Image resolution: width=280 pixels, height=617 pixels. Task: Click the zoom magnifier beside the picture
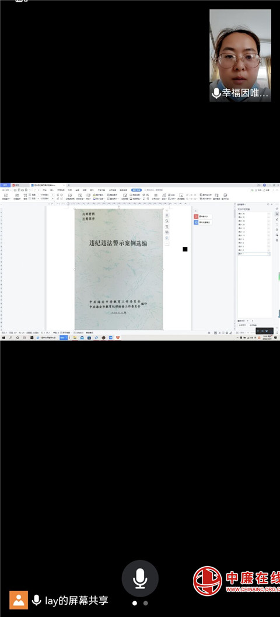point(167,220)
